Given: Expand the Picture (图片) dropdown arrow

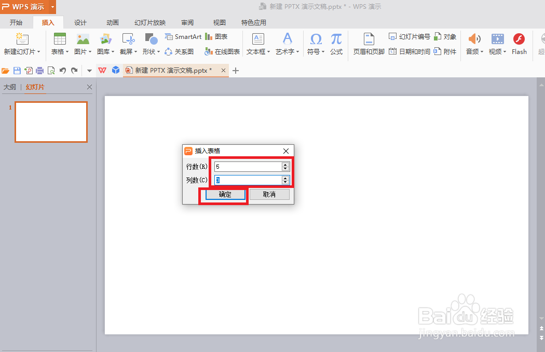Looking at the screenshot, I should pos(90,52).
